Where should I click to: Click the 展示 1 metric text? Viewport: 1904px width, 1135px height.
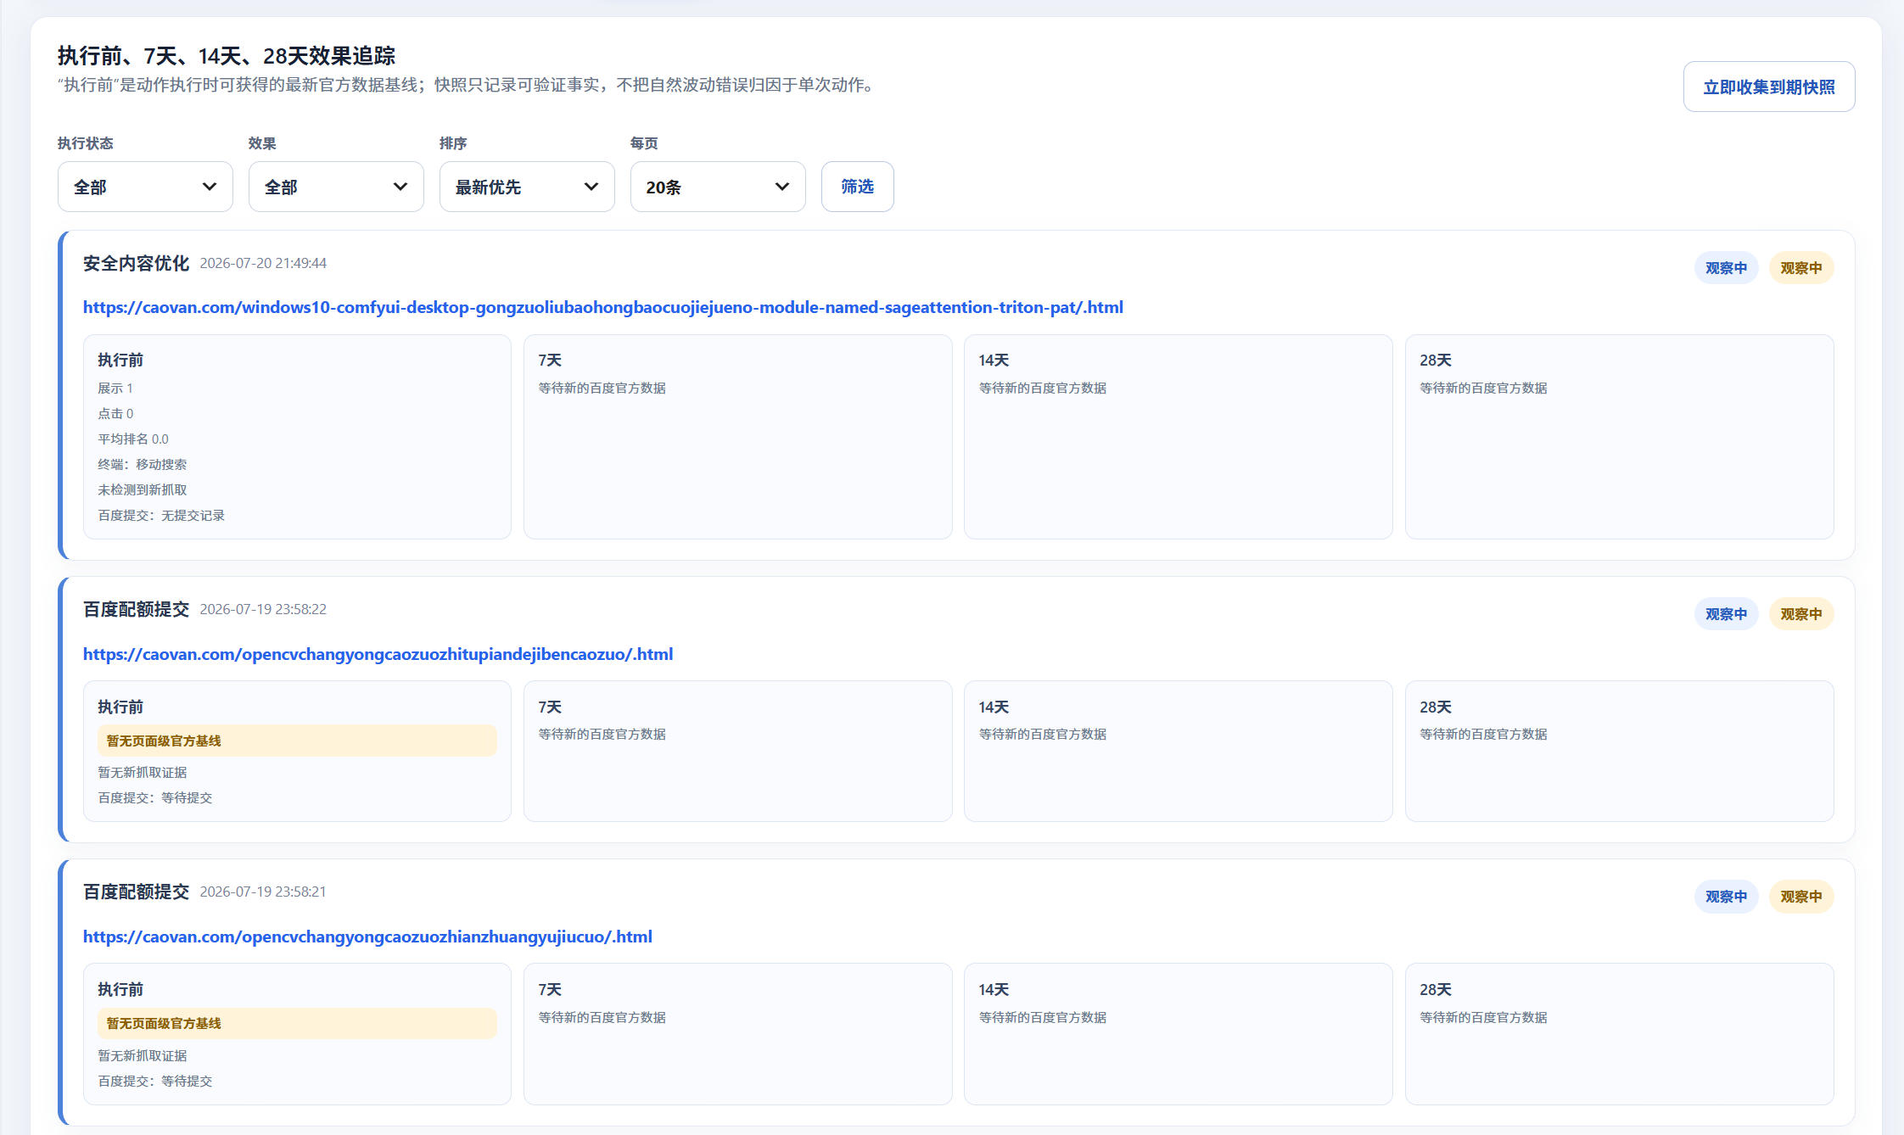(115, 389)
